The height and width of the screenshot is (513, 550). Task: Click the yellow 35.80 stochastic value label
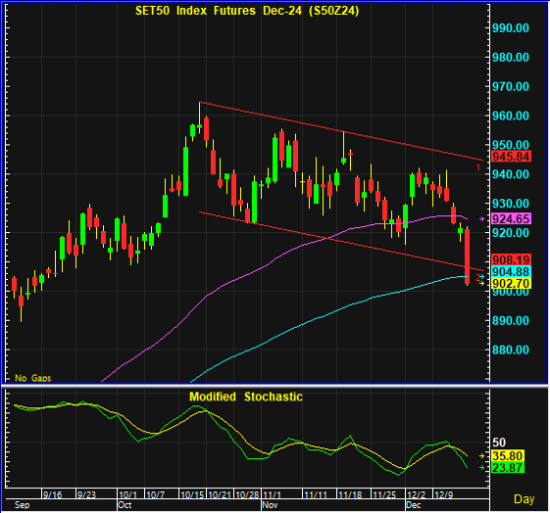tap(508, 456)
